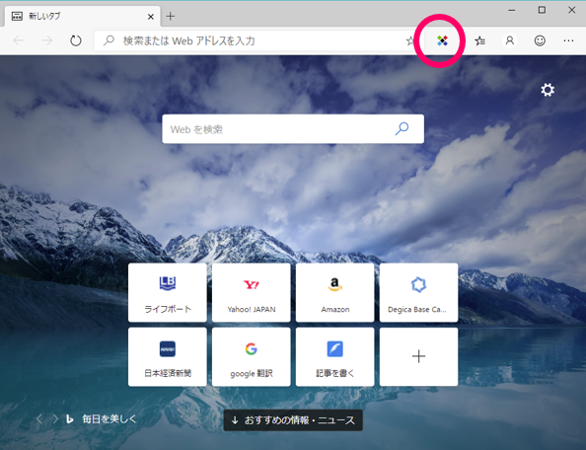The width and height of the screenshot is (586, 450).
Task: Click the smiley feedback icon
Action: pos(540,40)
